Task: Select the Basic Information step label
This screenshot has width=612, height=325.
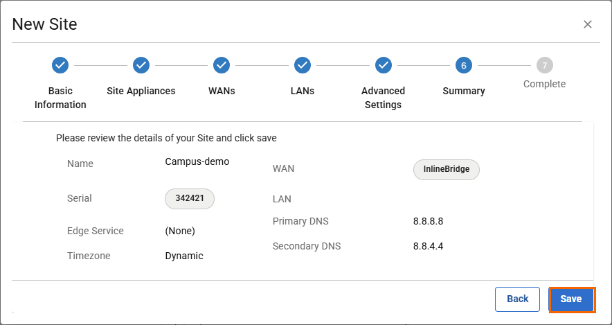Action: pyautogui.click(x=60, y=98)
